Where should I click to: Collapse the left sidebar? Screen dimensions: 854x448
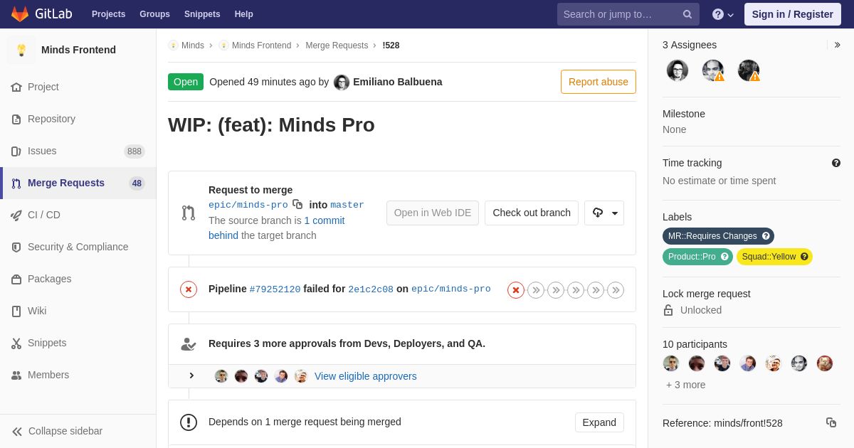coord(57,431)
